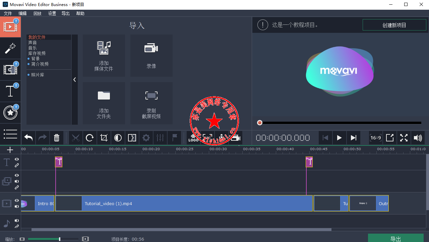Open the LOGO watermark tool
Screen dimensions: 429x242
click(x=193, y=138)
